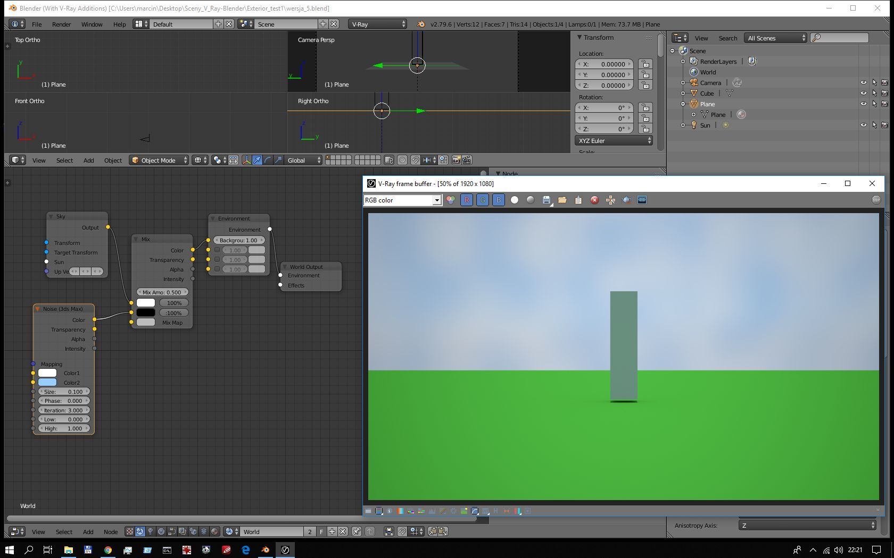Toggle the green channel in V-Ray frame buffer
The image size is (894, 558).
pyautogui.click(x=482, y=200)
